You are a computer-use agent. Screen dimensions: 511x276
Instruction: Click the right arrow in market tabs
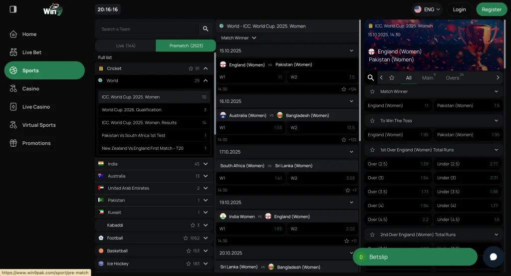tap(498, 78)
